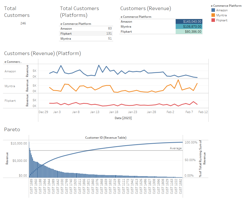This screenshot has width=252, height=201.
Task: Click the Customers (Revenue) (Platform) chart title
Action: pyautogui.click(x=42, y=53)
